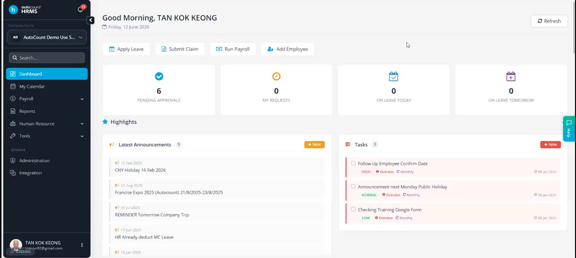Click the Apply Leave button
Screen dimensions: 576x258
tap(126, 49)
